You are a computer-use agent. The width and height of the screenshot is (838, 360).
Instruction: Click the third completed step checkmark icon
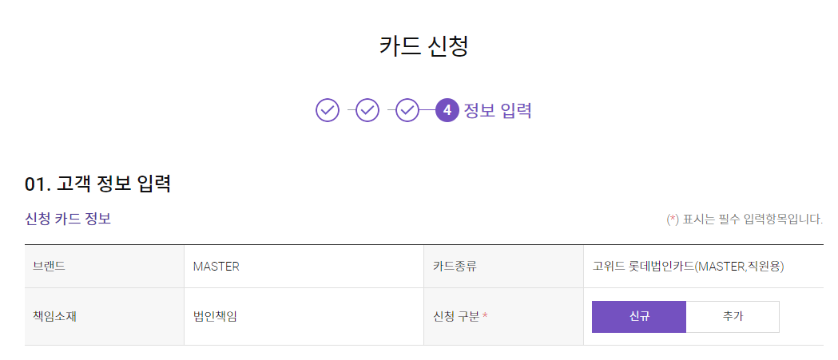(407, 110)
